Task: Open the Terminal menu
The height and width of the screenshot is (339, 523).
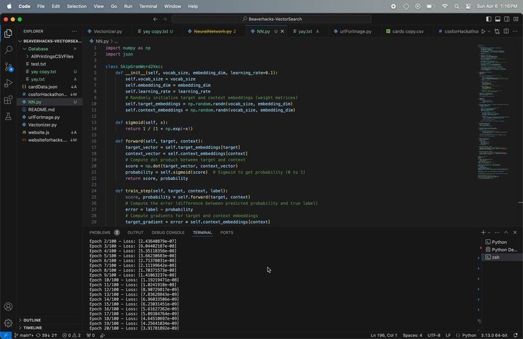Action: pos(148,6)
